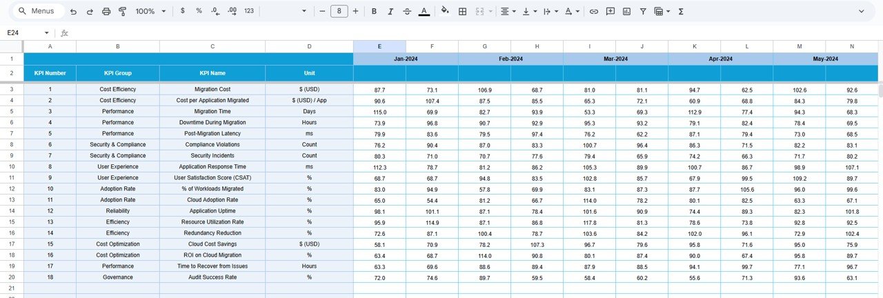This screenshot has height=298, width=883.
Task: Expand the toolbar chevron at far right
Action: tap(861, 12)
